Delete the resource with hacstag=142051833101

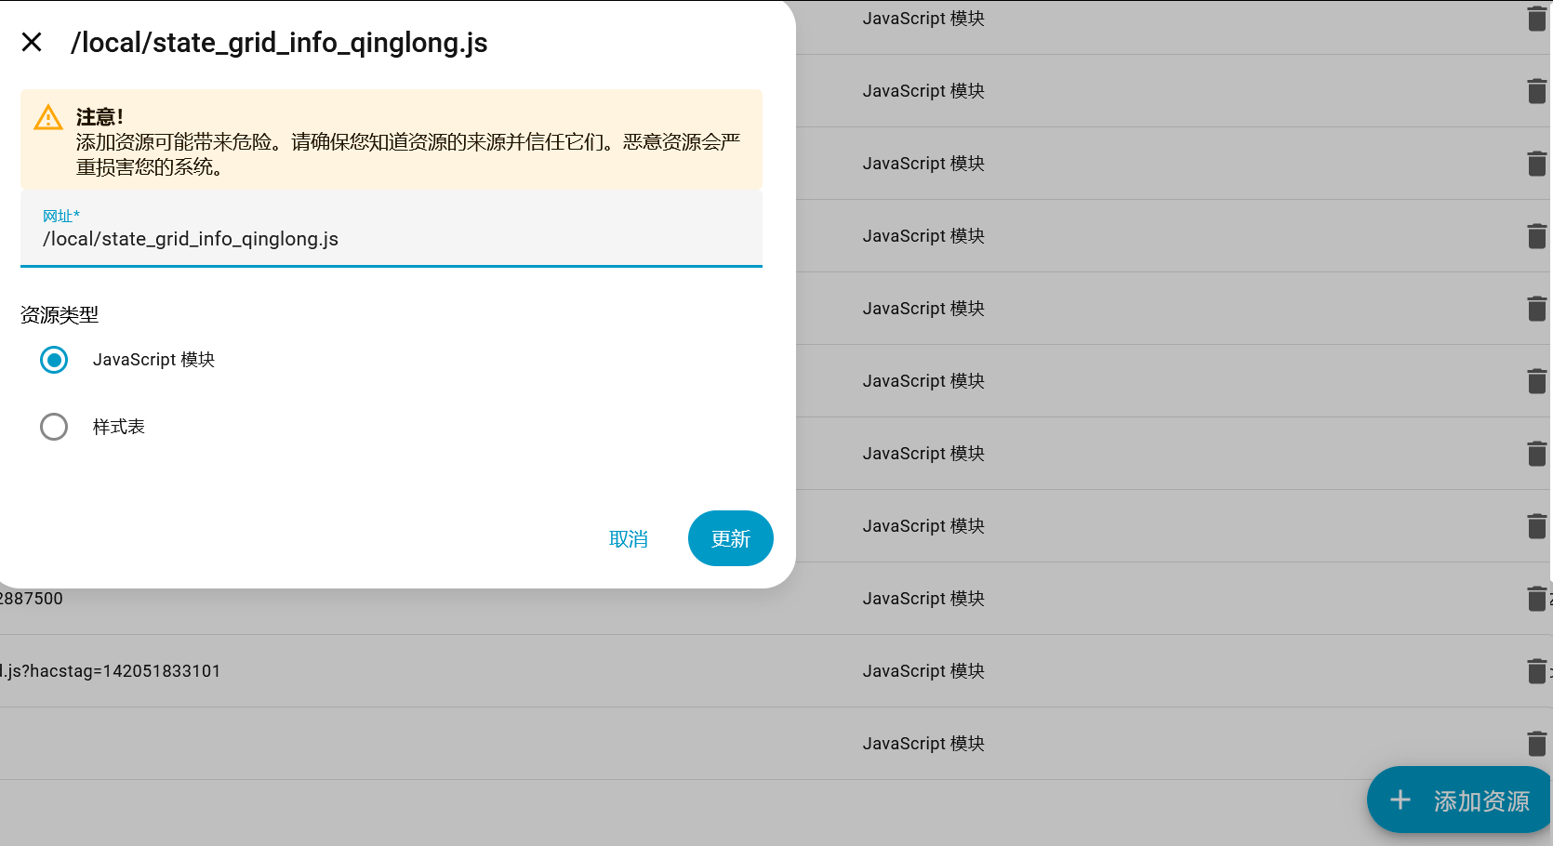(x=1536, y=670)
